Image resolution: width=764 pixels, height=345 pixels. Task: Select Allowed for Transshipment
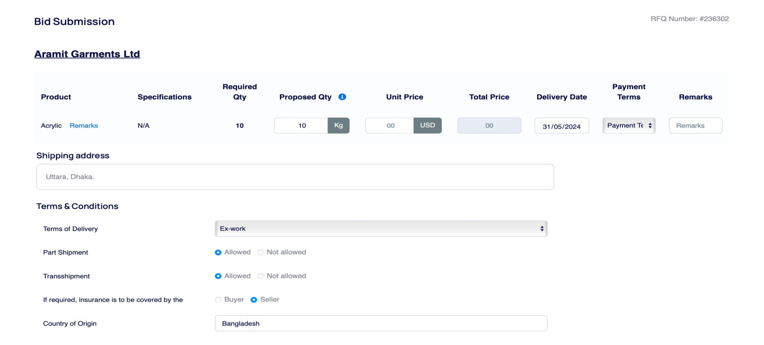(x=218, y=276)
